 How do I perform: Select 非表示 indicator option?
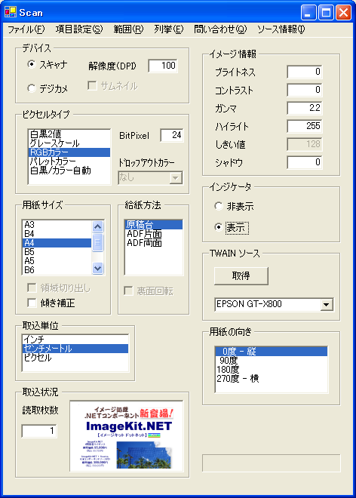(219, 206)
